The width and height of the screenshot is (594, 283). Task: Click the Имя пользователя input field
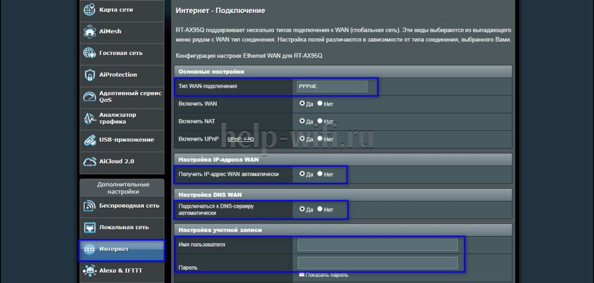(378, 245)
